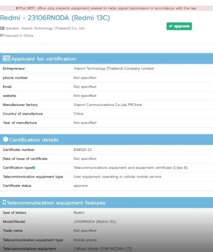Click the Produced in China text
213x252 pixels.
pos(18,35)
